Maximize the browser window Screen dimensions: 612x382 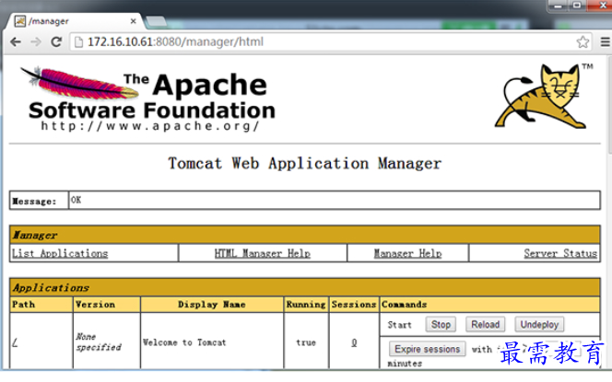(x=577, y=6)
